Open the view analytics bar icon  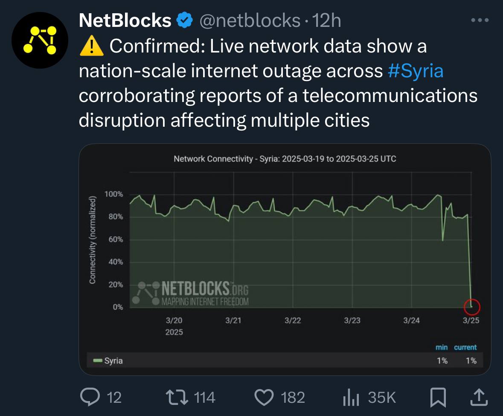pos(351,398)
